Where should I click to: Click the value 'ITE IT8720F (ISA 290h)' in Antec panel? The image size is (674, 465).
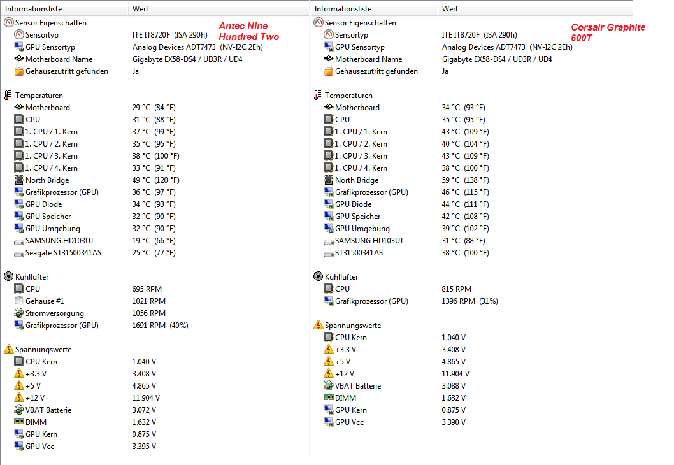[170, 35]
